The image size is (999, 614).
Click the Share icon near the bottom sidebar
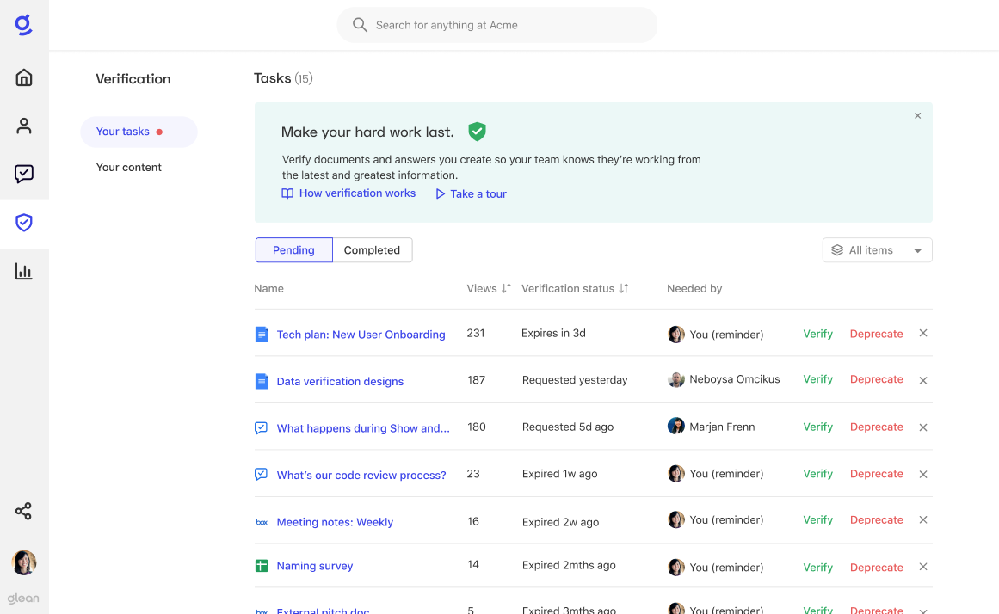pyautogui.click(x=24, y=511)
